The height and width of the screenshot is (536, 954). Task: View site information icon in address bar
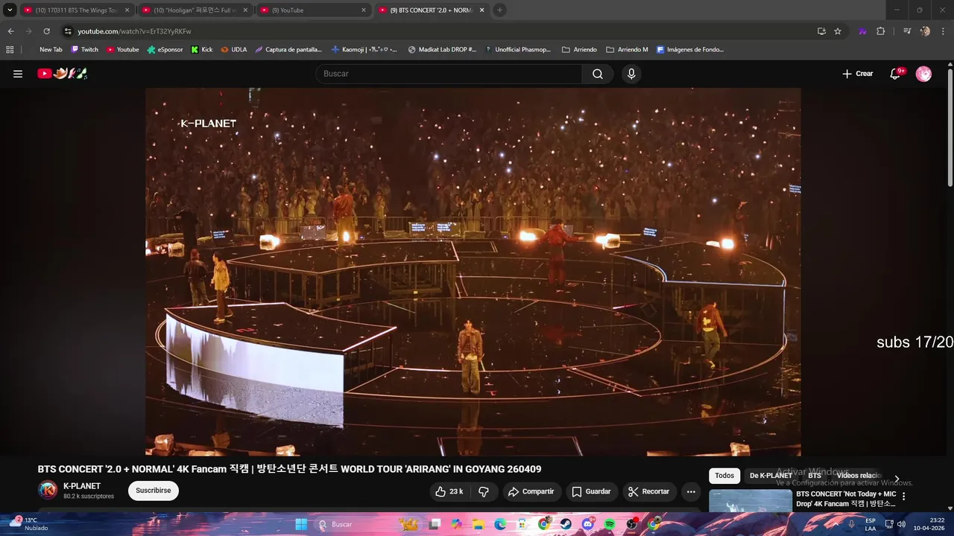[x=68, y=31]
